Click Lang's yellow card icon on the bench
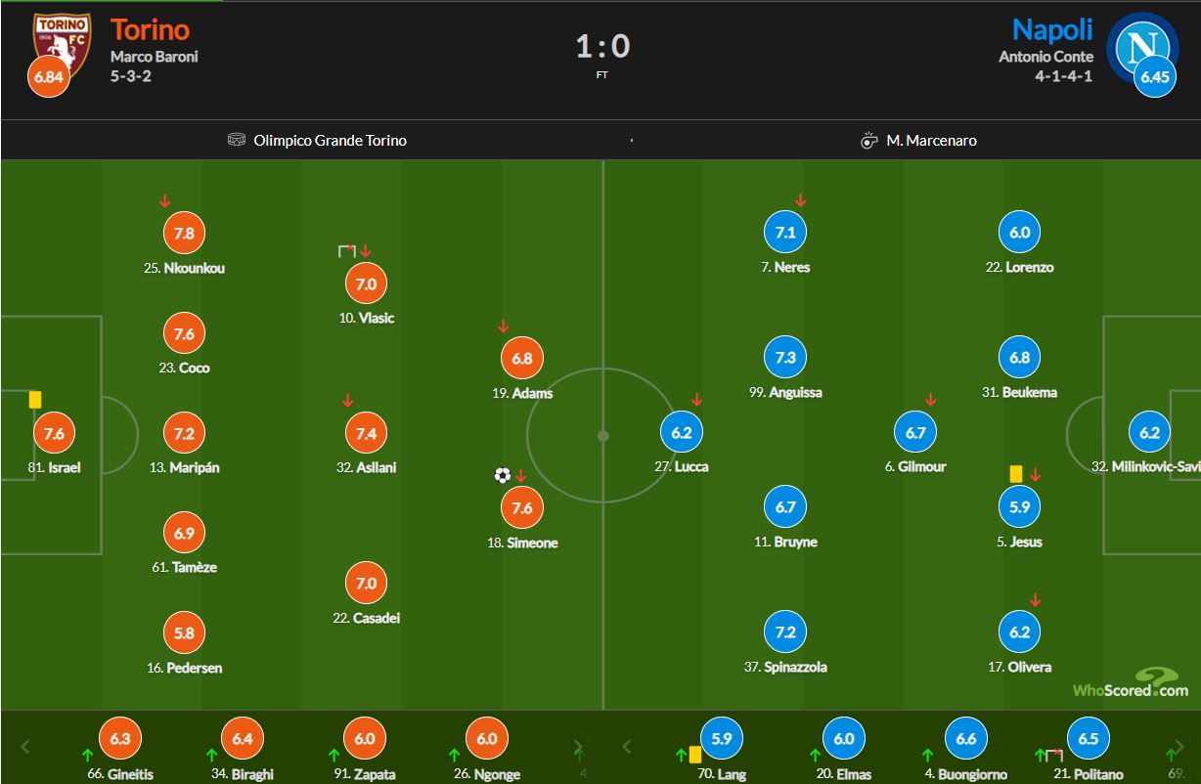1201x784 pixels. (695, 754)
